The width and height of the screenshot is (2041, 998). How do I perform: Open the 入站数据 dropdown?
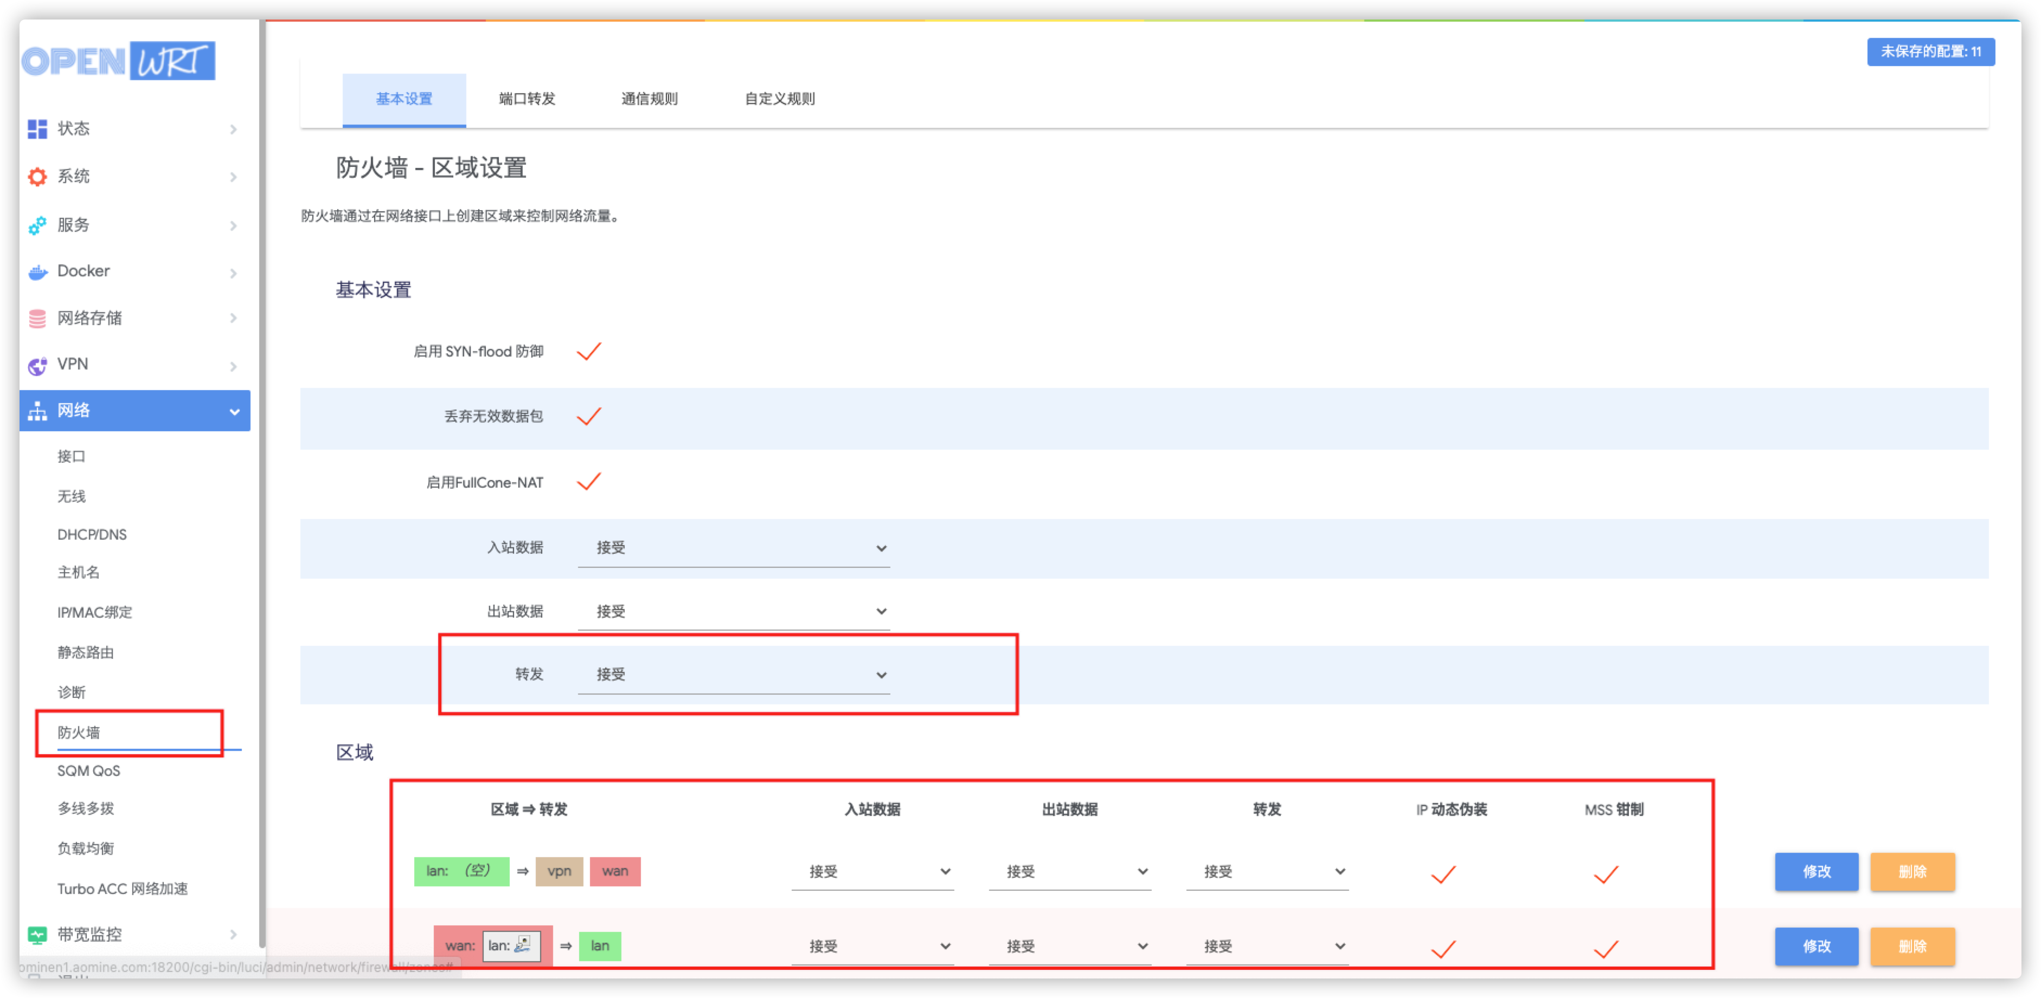click(x=734, y=547)
